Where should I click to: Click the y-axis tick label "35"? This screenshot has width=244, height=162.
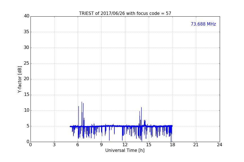point(27,32)
